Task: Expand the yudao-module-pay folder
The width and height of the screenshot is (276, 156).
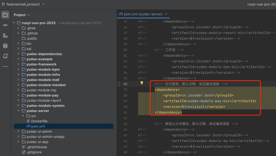Action: click(18, 95)
